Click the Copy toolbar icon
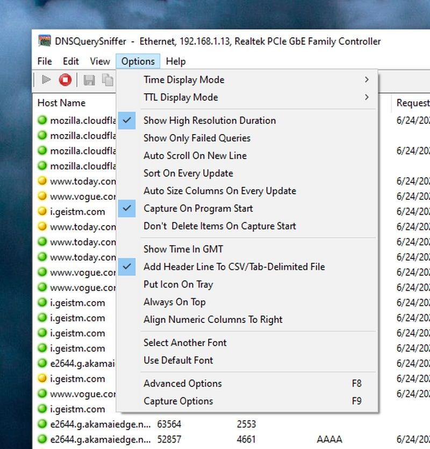The image size is (430, 449). coord(108,80)
